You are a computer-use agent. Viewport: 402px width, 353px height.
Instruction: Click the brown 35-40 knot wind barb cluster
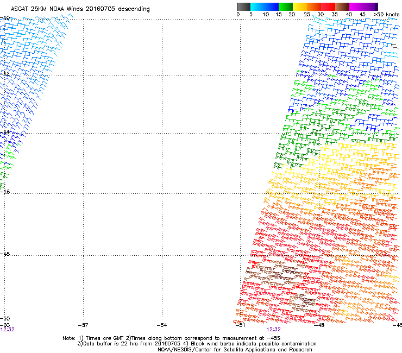click(x=275, y=274)
